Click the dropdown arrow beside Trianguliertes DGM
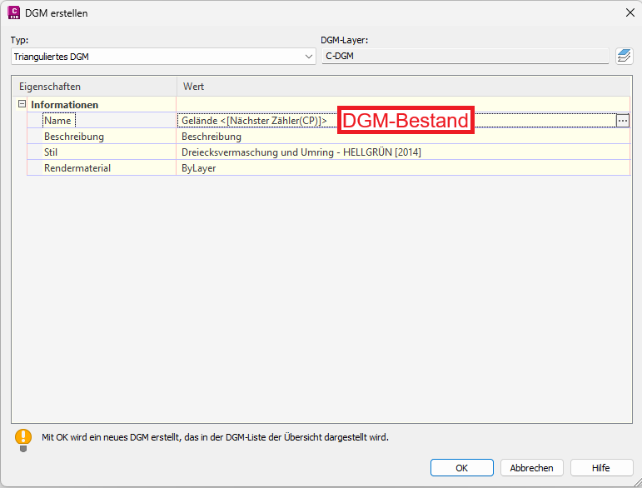 point(309,57)
